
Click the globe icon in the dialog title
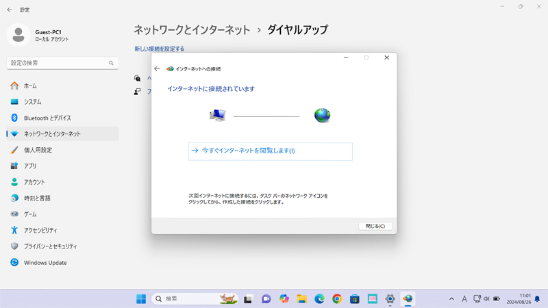point(170,69)
